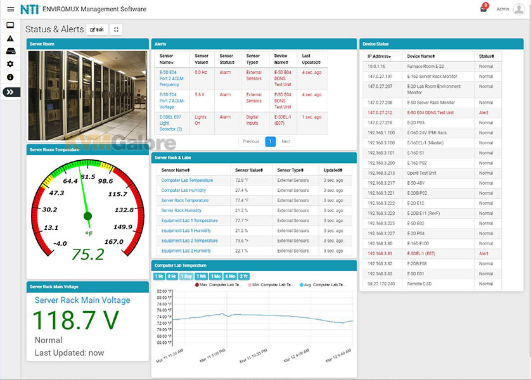Expand the sidebar with double chevron
The height and width of the screenshot is (380, 531).
[11, 92]
